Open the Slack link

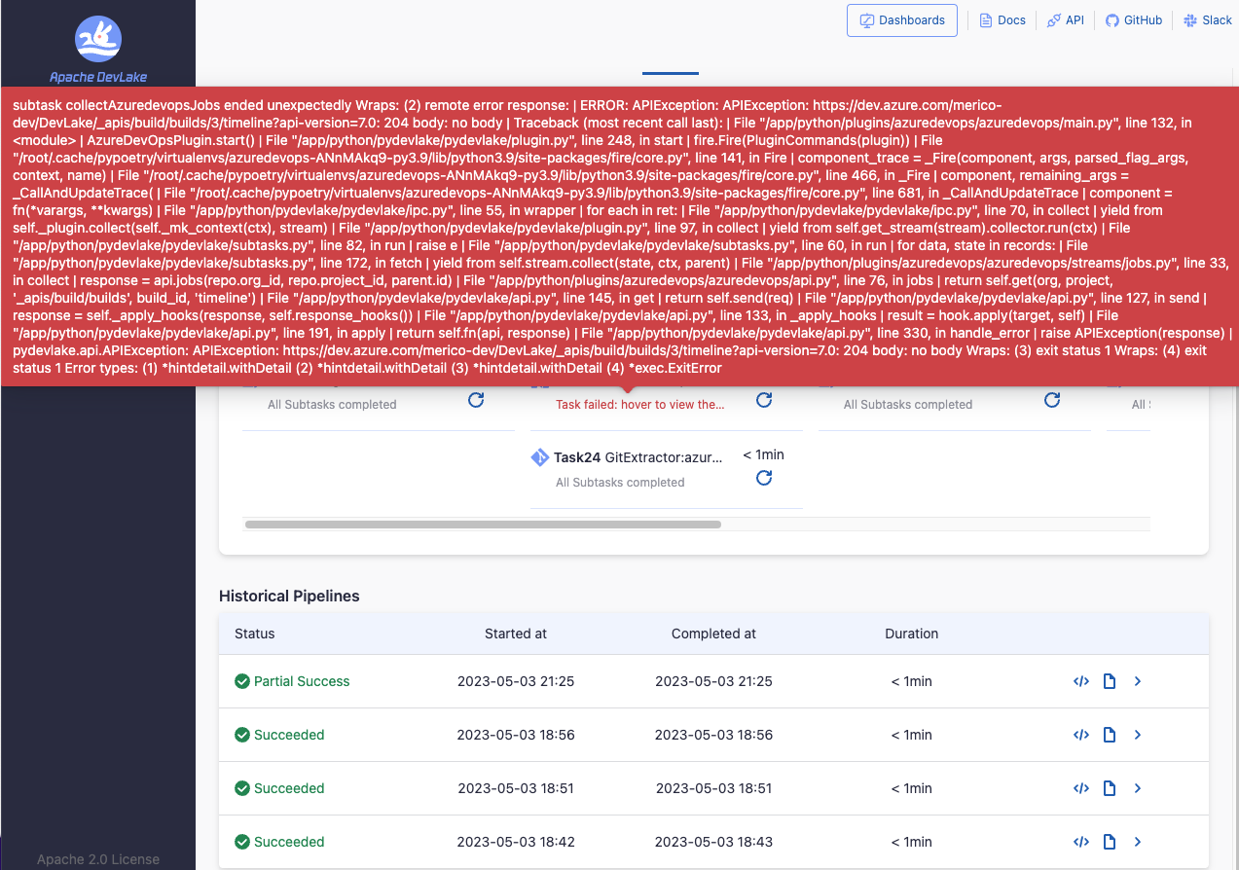tap(1208, 20)
